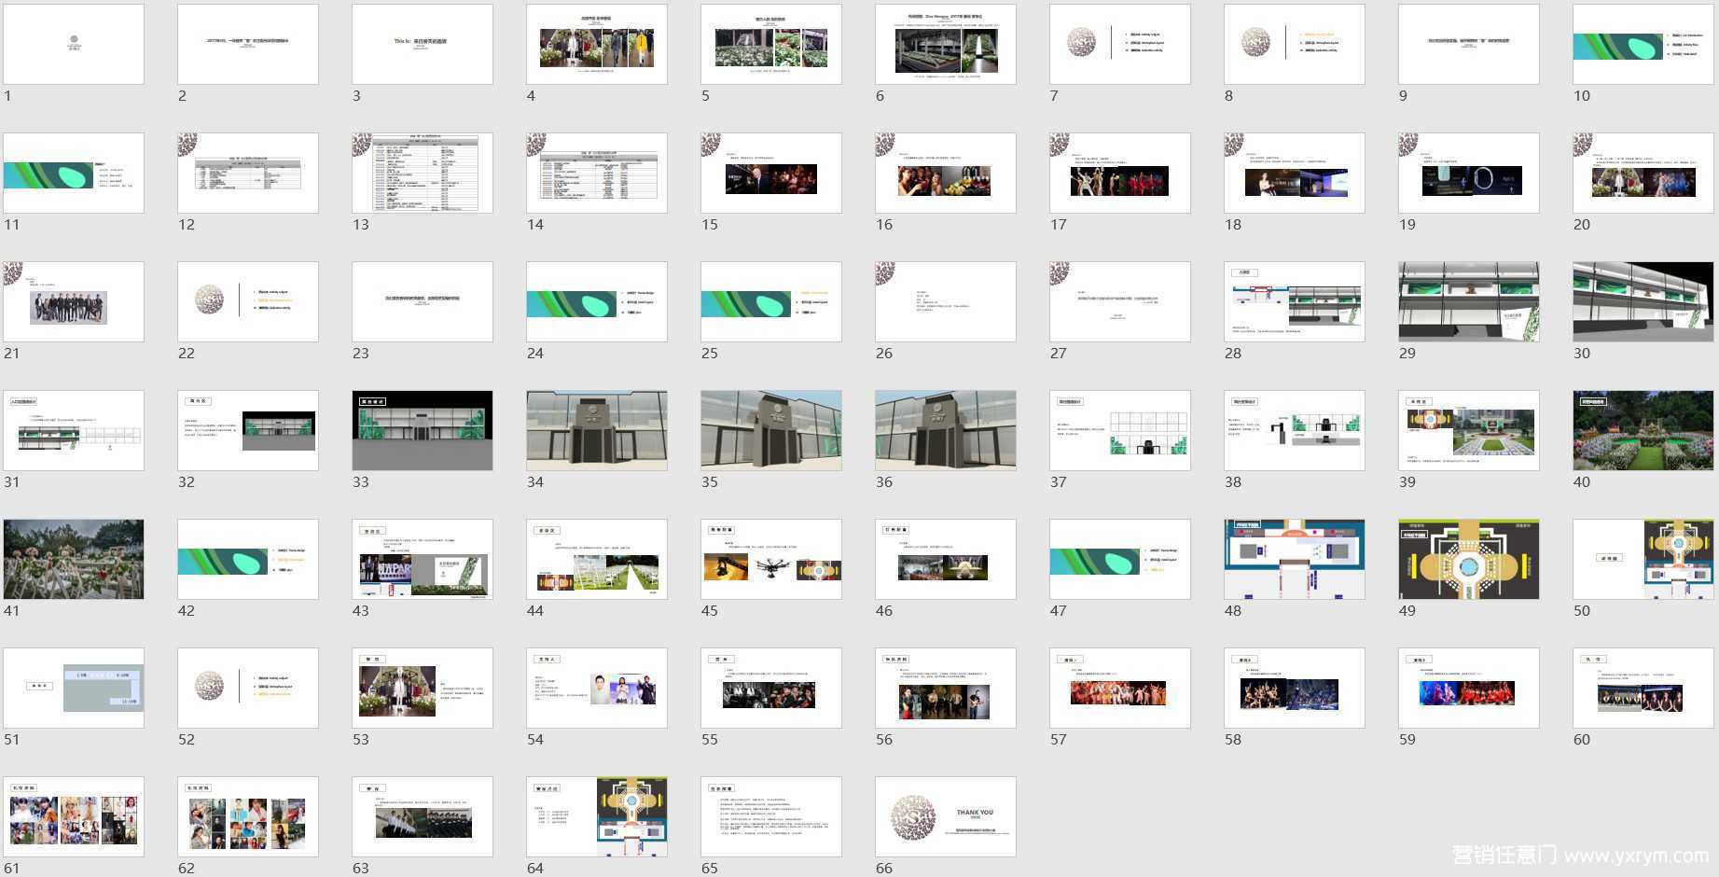The width and height of the screenshot is (1719, 877).
Task: Select slide 62 thumbnail
Action: [x=248, y=816]
